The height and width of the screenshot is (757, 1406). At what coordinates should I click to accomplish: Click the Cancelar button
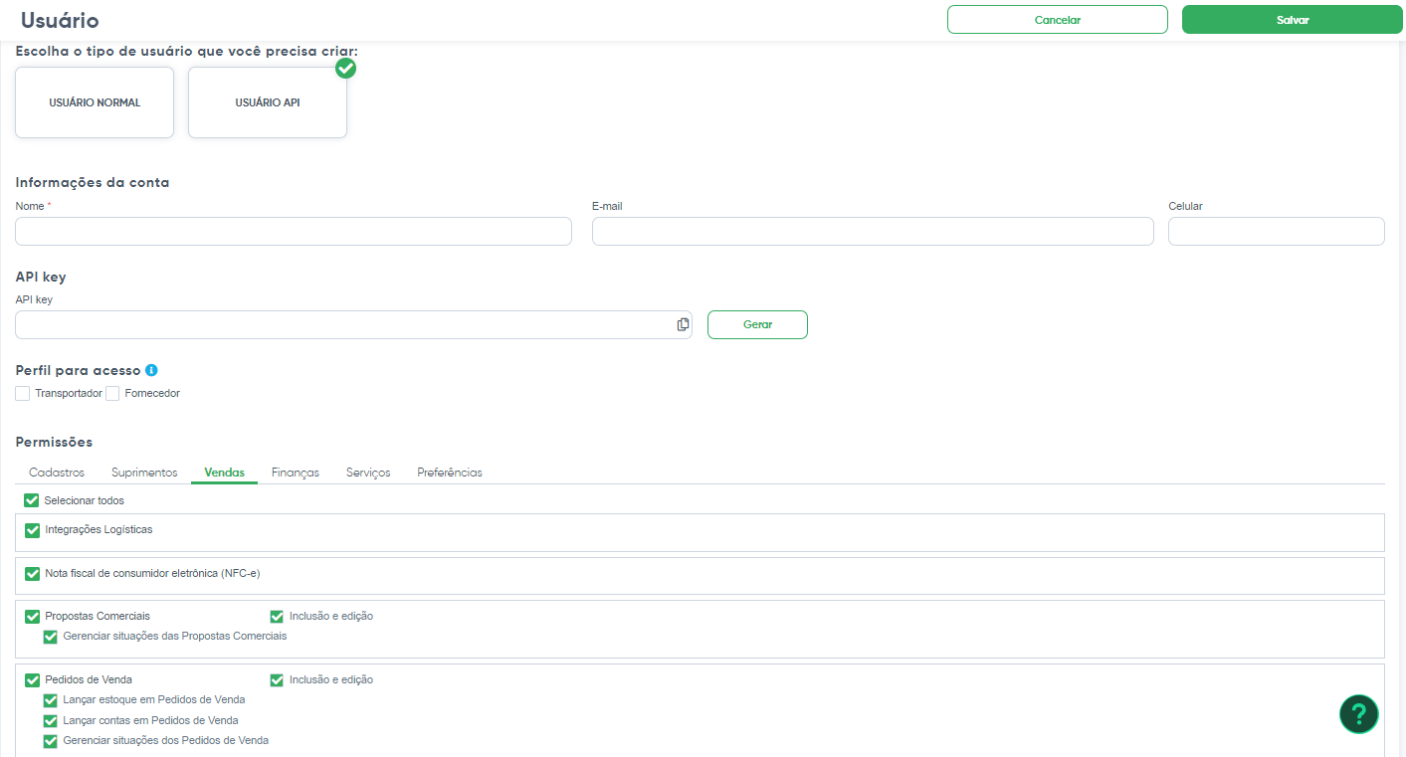[x=1058, y=20]
